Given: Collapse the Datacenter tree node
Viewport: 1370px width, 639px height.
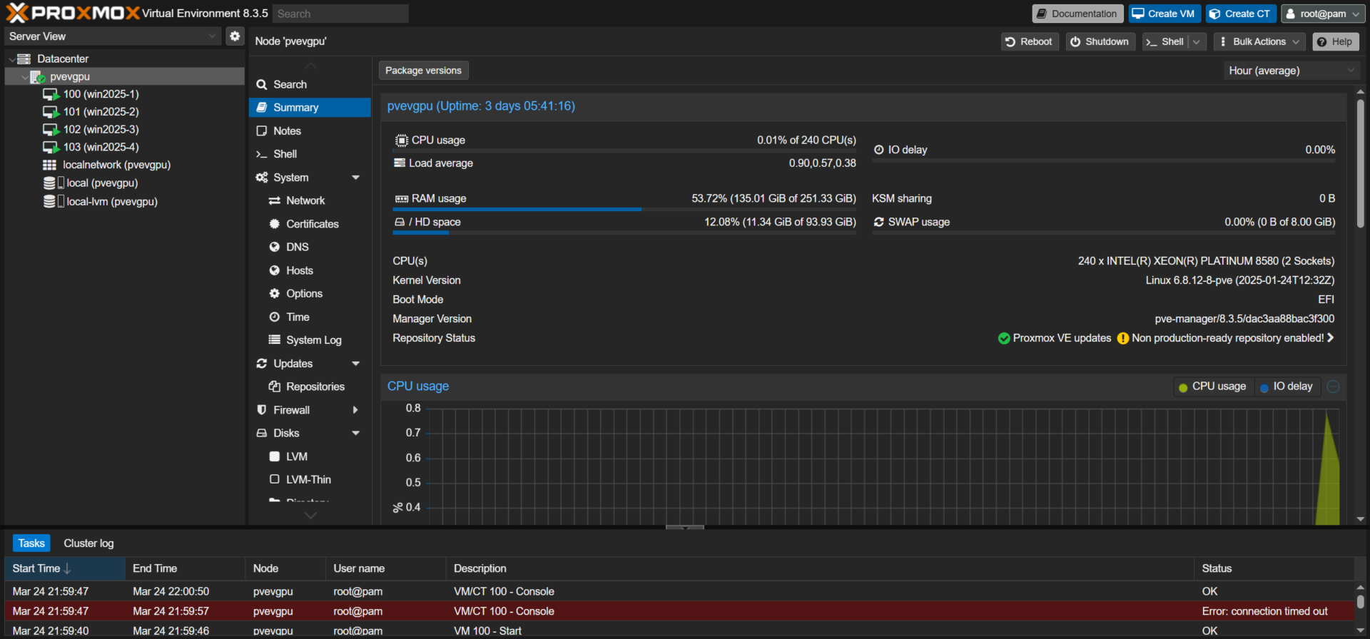Looking at the screenshot, I should [11, 59].
